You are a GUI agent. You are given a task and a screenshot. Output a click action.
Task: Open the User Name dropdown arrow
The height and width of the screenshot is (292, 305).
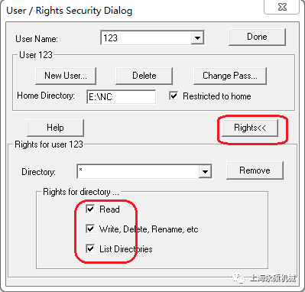tap(197, 38)
